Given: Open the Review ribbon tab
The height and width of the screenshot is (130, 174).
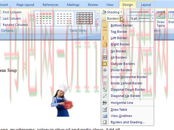Looking at the screenshot, I should pos(93,5).
